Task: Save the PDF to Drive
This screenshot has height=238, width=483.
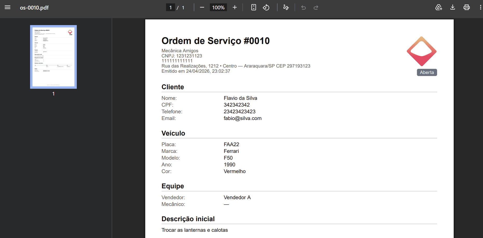Action: coord(439,8)
